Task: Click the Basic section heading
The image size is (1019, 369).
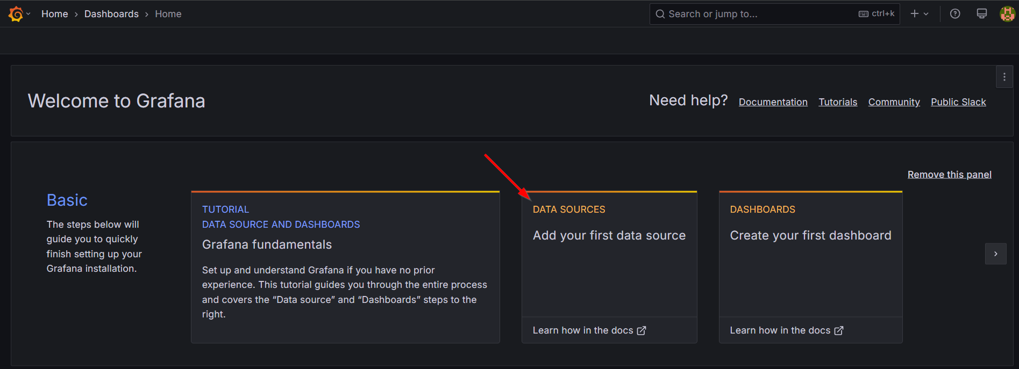Action: [67, 200]
